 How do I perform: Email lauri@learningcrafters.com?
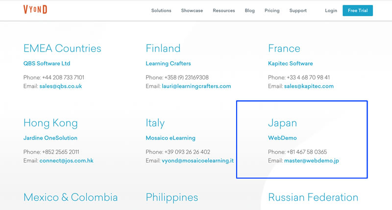[196, 86]
